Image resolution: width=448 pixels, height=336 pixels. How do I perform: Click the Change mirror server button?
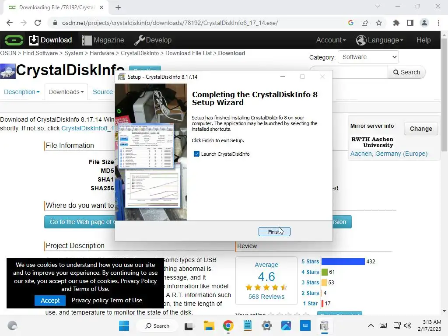421,129
